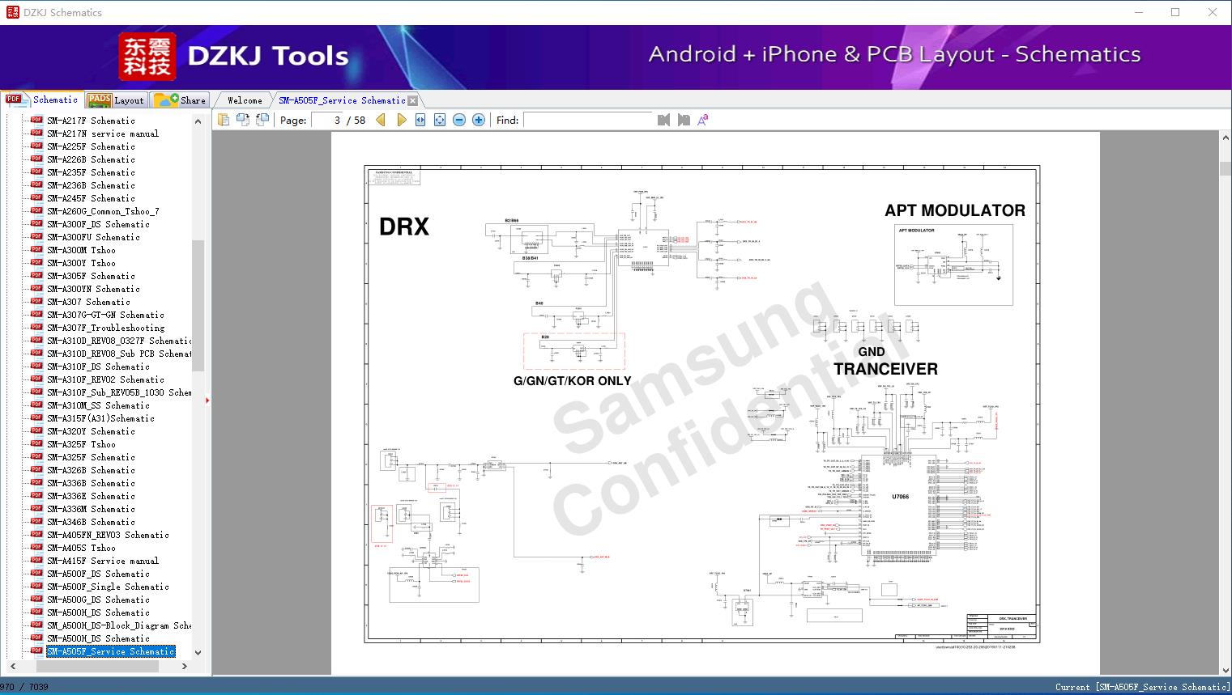The height and width of the screenshot is (695, 1232).
Task: Click the PDF icon beside SM-A500G_DS Schematic
Action: (x=36, y=599)
